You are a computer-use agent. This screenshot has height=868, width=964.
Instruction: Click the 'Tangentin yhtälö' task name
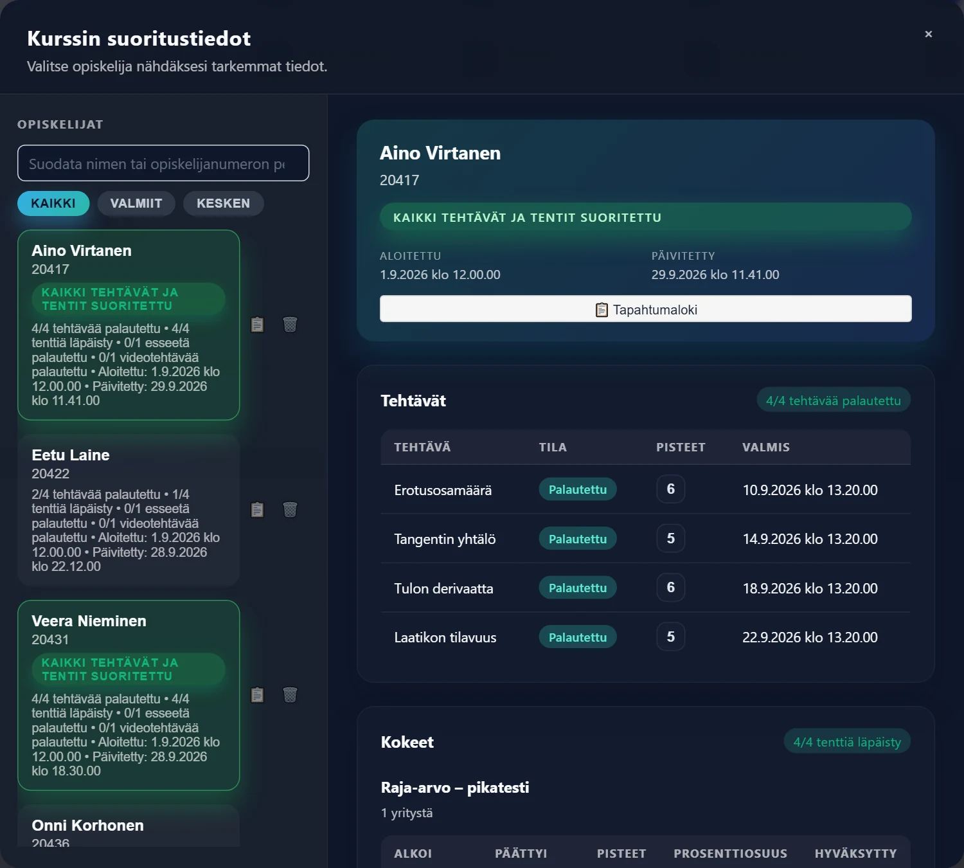(x=445, y=539)
